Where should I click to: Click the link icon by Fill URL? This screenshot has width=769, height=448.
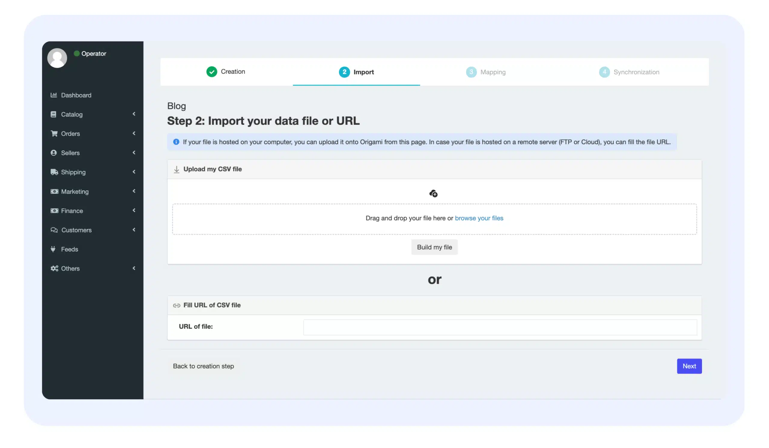coord(176,305)
